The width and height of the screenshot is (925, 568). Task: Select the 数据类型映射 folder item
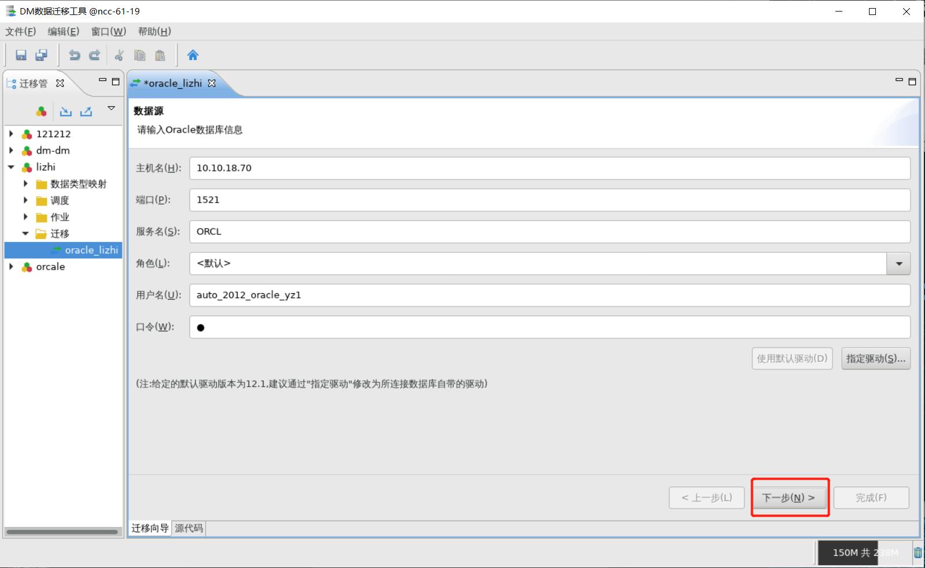(79, 184)
